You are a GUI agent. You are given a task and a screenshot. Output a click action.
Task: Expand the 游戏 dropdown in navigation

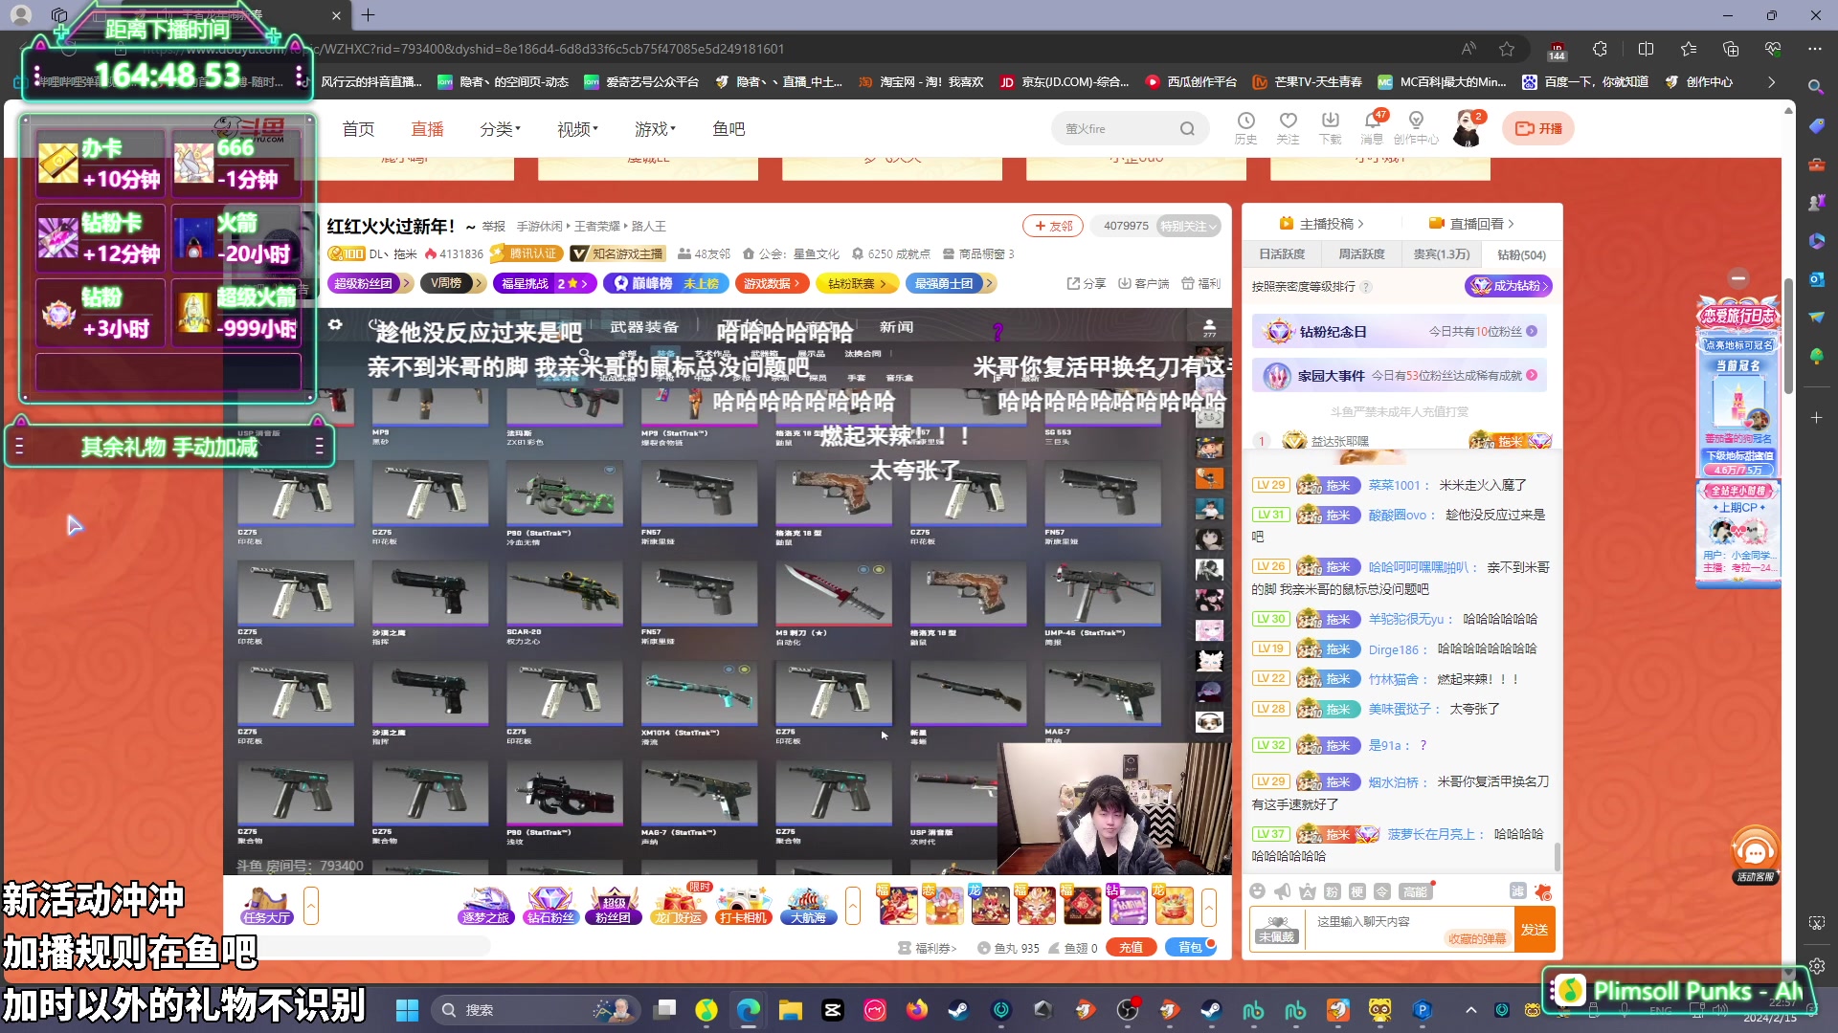point(655,129)
